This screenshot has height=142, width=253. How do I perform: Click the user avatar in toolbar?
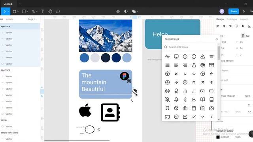[222, 11]
